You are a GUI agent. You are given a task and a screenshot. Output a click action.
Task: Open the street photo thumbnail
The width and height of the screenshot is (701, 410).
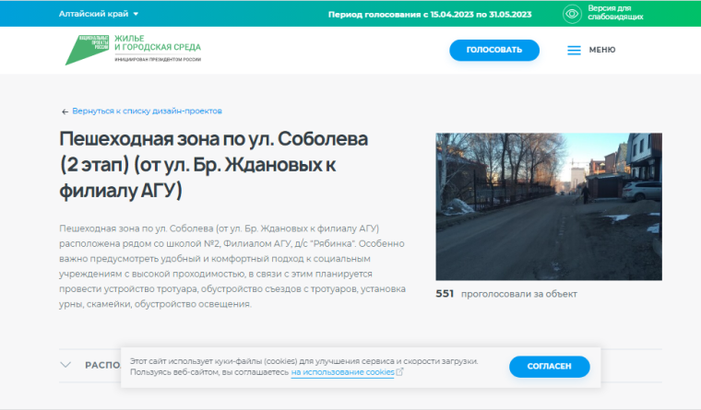(549, 206)
